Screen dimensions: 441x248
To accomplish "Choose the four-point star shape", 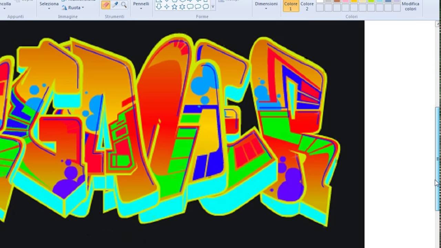I will (x=167, y=7).
